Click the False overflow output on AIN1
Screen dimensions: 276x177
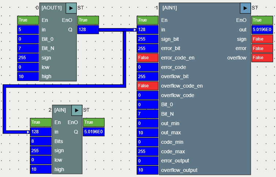(262, 58)
